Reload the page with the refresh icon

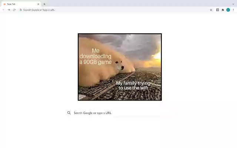tap(14, 10)
